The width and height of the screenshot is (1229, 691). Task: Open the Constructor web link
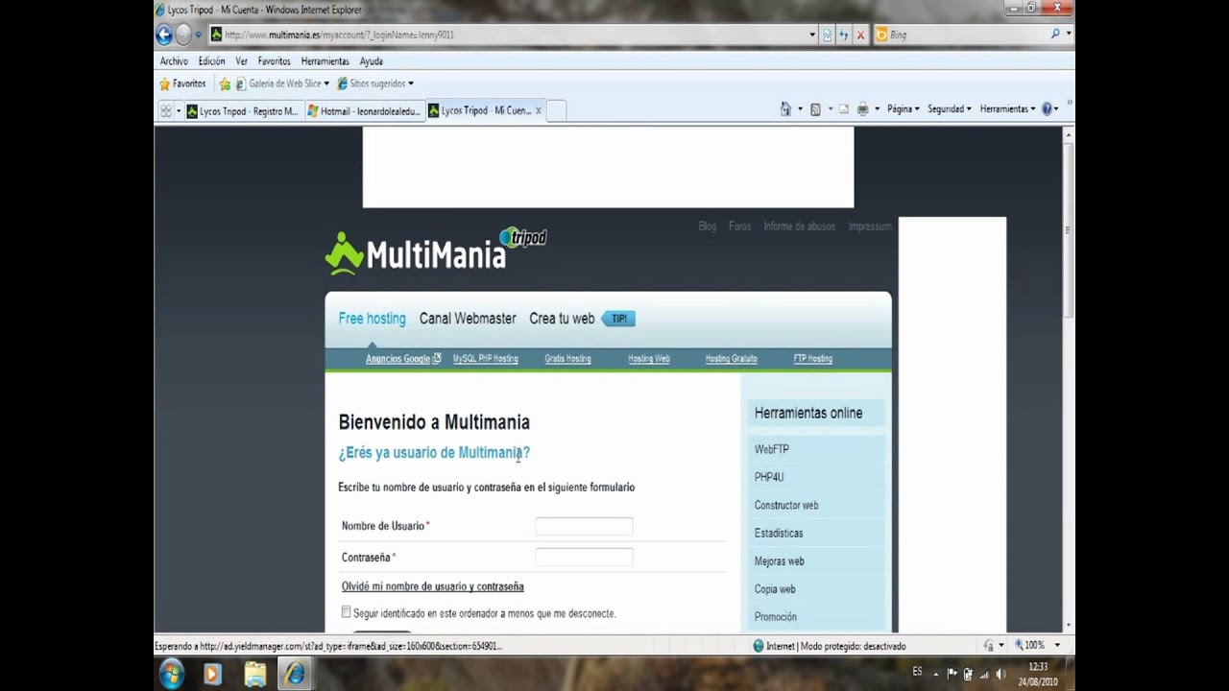[786, 505]
